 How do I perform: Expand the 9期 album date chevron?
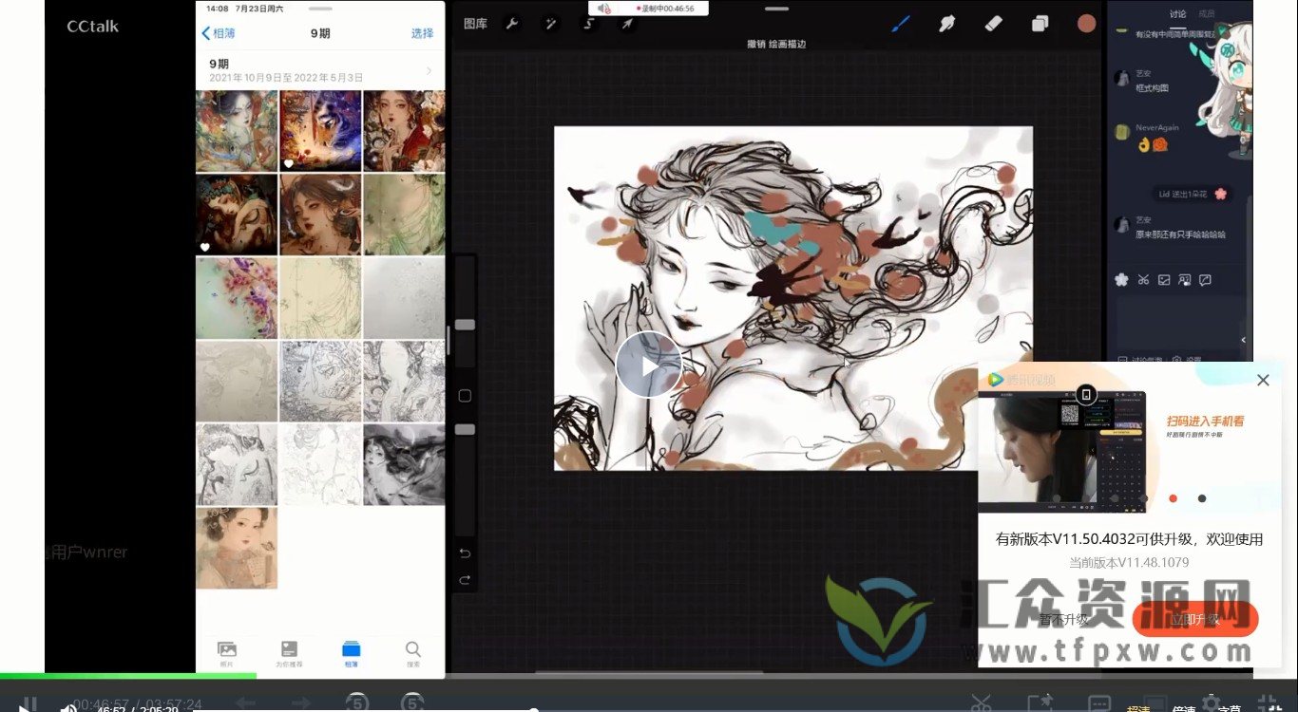[x=429, y=70]
